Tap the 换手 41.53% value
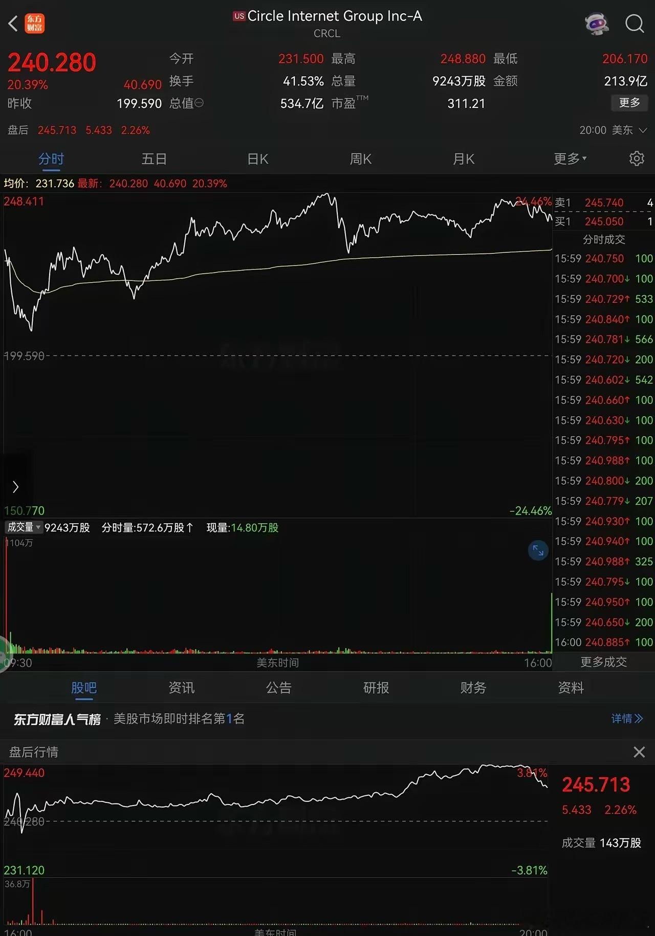Image resolution: width=655 pixels, height=936 pixels. pos(303,81)
